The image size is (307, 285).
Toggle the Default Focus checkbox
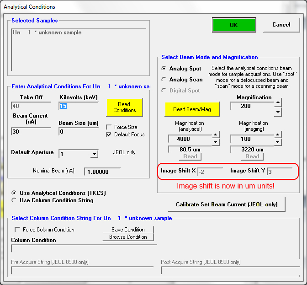pyautogui.click(x=109, y=134)
